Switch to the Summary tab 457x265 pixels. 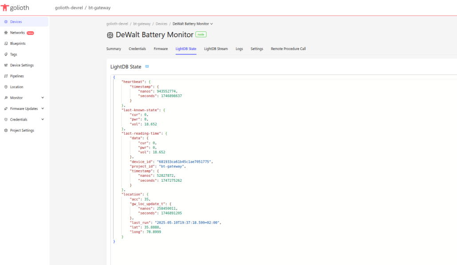[x=114, y=49]
